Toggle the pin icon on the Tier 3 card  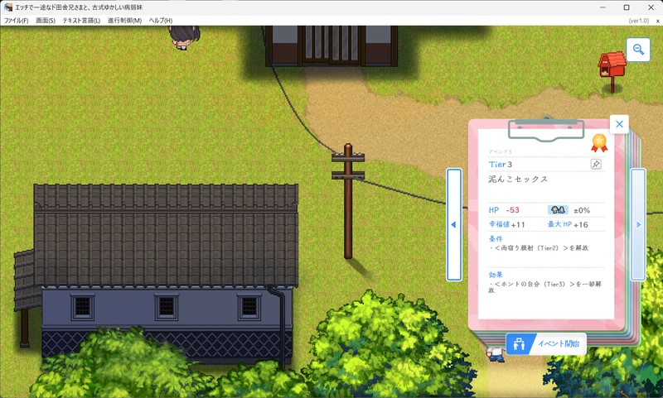click(x=596, y=165)
